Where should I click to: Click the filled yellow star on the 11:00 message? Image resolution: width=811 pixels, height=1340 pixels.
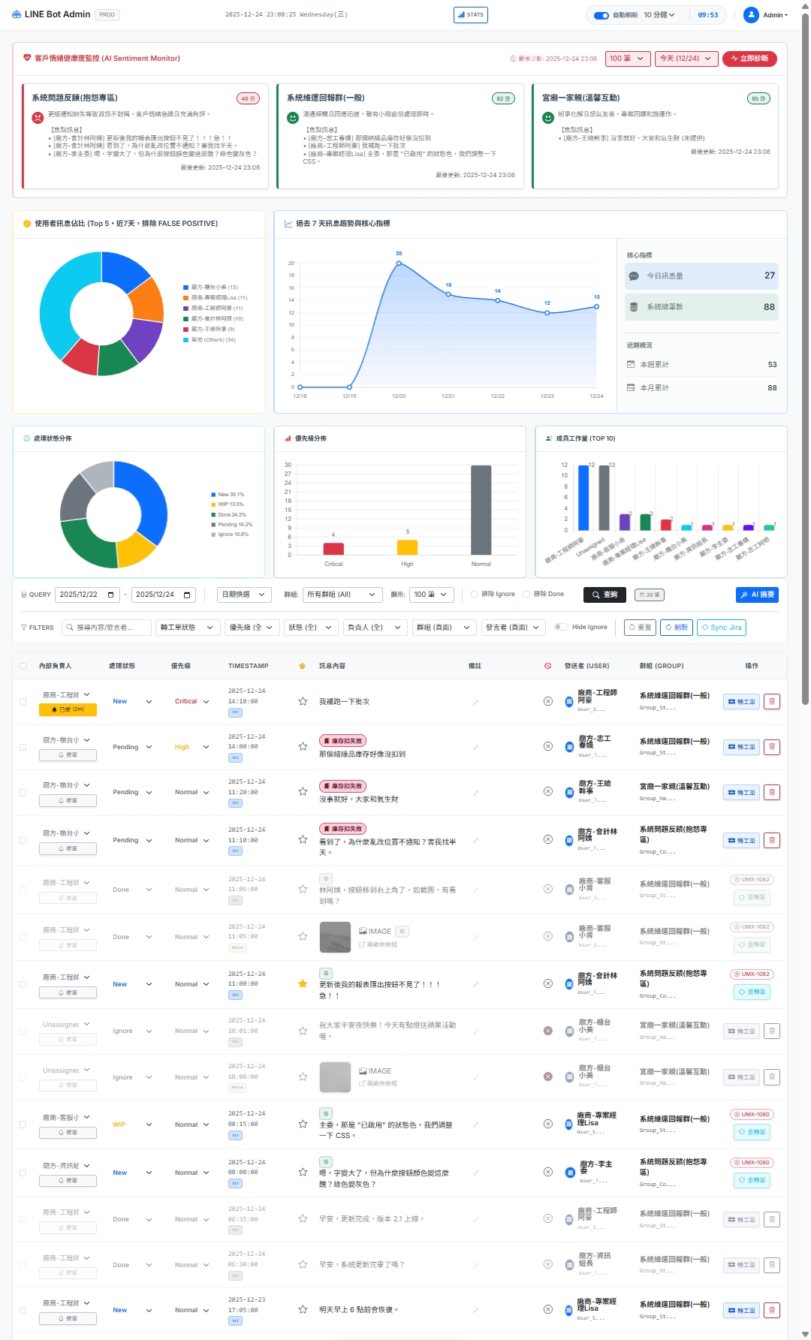pos(303,984)
